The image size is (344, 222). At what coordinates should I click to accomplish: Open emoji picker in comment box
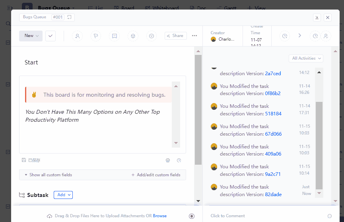pyautogui.click(x=329, y=216)
